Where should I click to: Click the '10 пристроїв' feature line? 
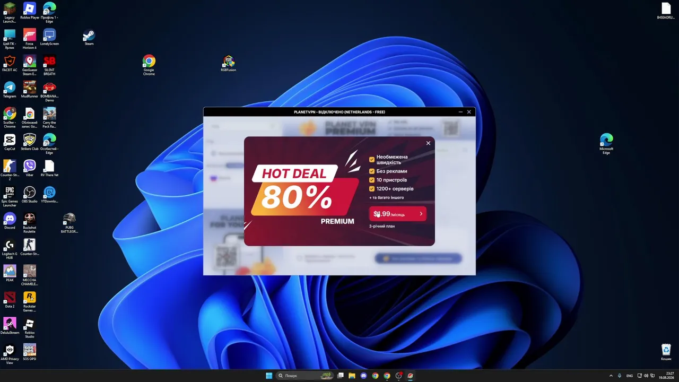(388, 180)
